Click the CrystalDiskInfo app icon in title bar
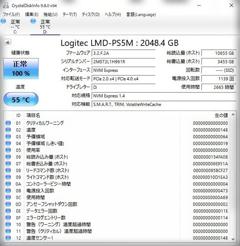 click(x=6, y=5)
